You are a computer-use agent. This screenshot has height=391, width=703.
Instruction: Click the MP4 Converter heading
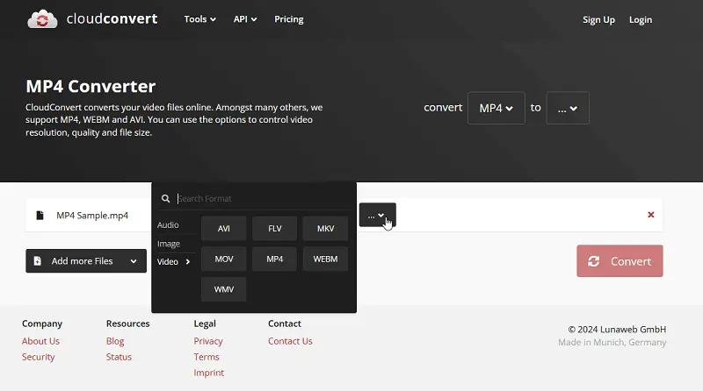[91, 86]
